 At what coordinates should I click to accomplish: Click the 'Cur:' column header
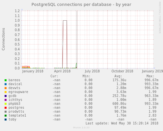coord(54,76)
